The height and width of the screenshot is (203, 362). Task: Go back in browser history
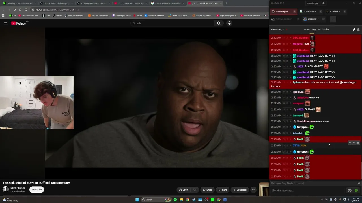[x=3, y=10]
